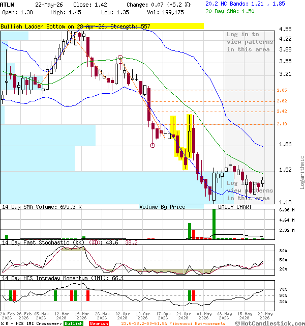This screenshot has width=305, height=326.
Task: Click the ATLN ticker symbol
Action: pyautogui.click(x=7, y=5)
